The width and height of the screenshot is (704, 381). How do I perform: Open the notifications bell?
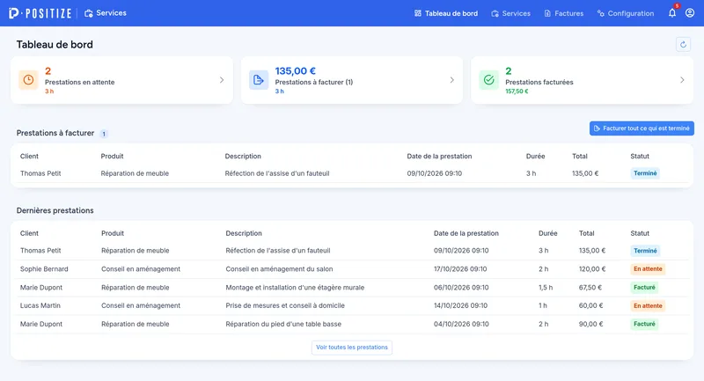[672, 13]
